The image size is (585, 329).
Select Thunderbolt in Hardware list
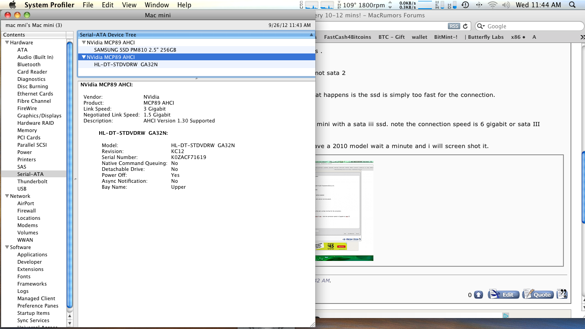[32, 181]
